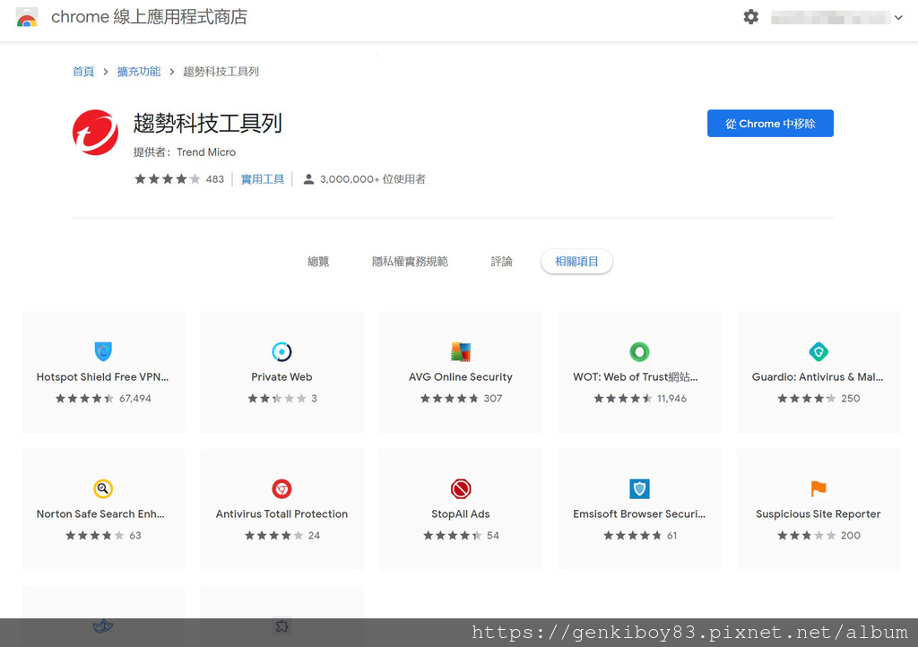The width and height of the screenshot is (918, 647).
Task: Open the Guardio Antivirus extension icon
Action: point(818,351)
